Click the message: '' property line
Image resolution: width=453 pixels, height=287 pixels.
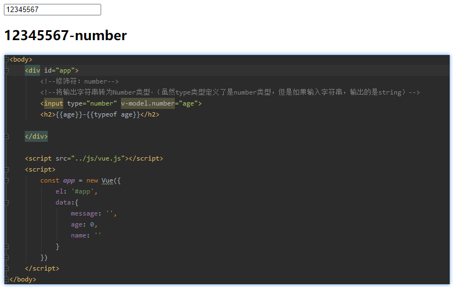pyautogui.click(x=93, y=213)
